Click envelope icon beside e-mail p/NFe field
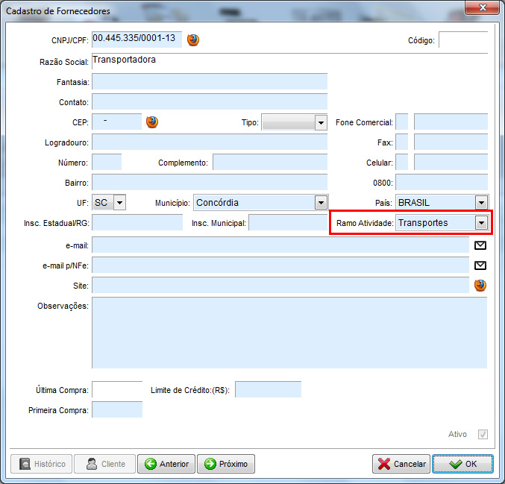 [x=480, y=265]
